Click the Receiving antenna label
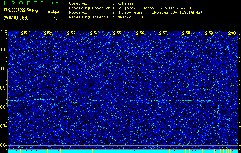Image resolution: width=241 pixels, height=153 pixels. click(89, 17)
